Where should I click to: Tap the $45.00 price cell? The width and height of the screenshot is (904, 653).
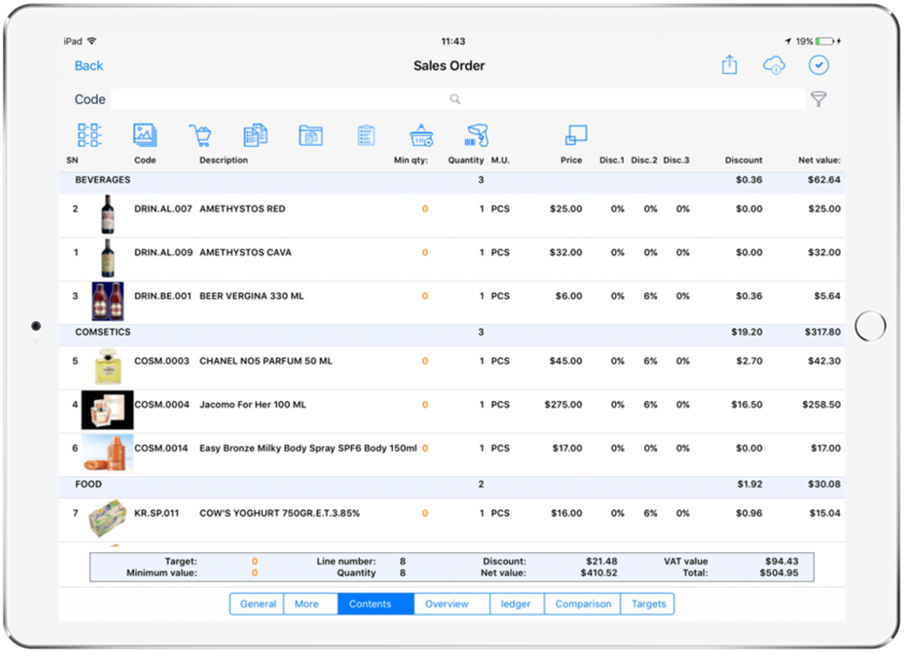(566, 362)
